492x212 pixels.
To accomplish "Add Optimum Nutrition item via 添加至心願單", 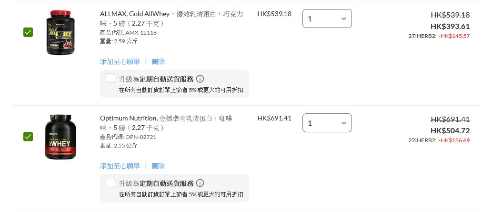I will coord(120,166).
